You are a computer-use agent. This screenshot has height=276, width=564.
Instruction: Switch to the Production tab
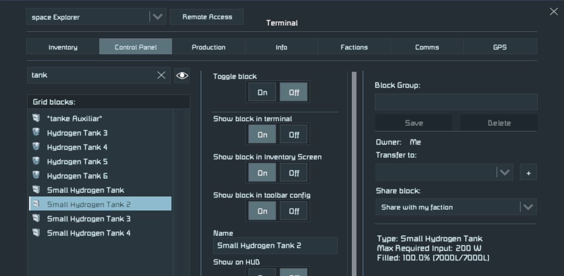click(208, 47)
